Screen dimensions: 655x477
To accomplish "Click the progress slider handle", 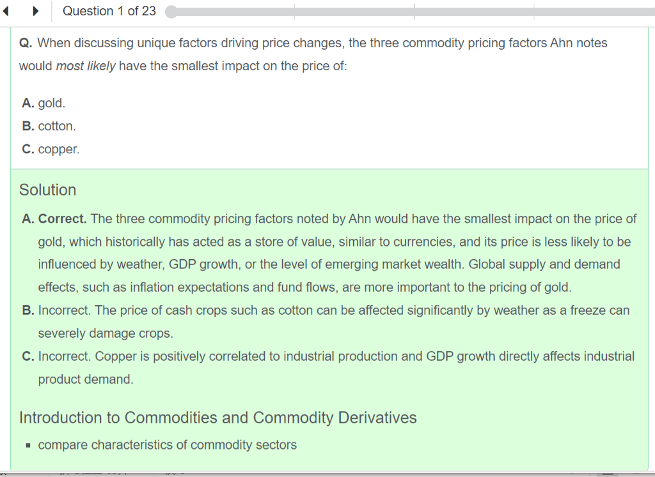I will click(171, 11).
